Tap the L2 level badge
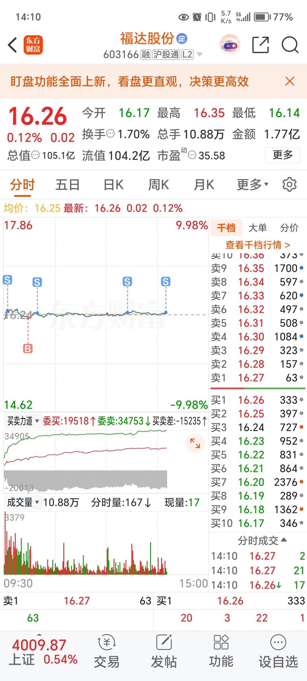307x681 pixels. [187, 54]
